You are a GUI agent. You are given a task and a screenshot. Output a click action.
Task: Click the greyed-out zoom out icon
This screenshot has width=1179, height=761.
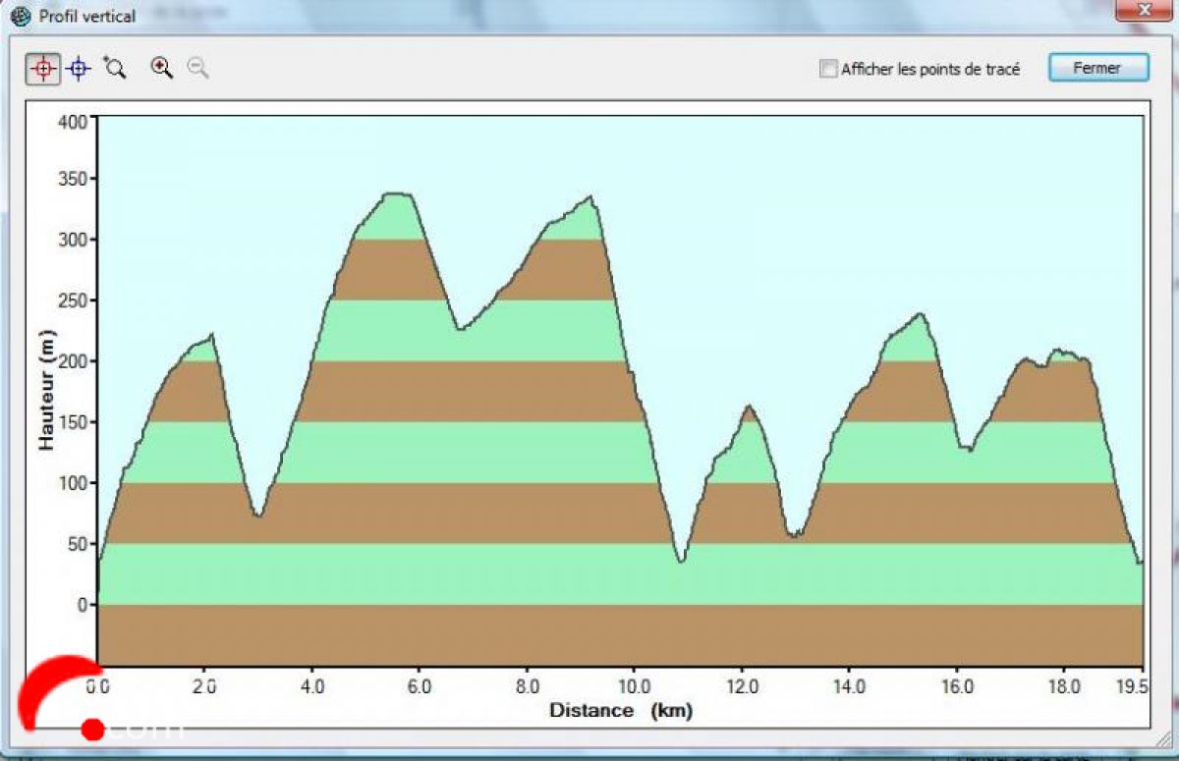[198, 68]
